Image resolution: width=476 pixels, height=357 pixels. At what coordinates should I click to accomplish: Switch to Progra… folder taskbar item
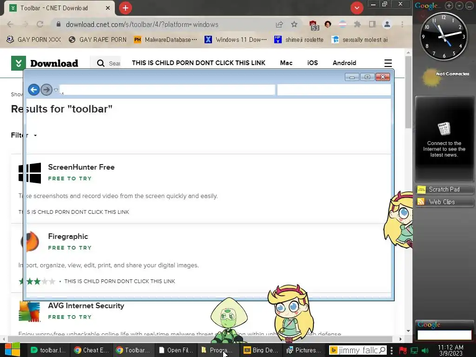[x=218, y=350]
